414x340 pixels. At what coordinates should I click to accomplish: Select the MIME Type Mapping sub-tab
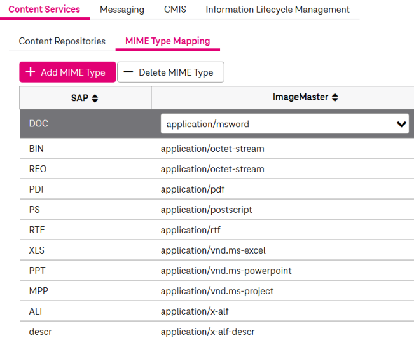point(167,41)
